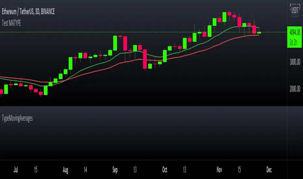Click the 14 date label after Aug

pyautogui.click(x=86, y=170)
